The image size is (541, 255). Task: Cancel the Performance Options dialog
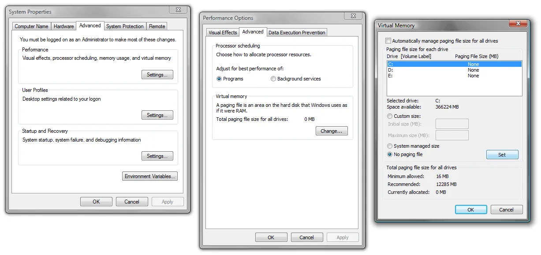[x=307, y=237]
